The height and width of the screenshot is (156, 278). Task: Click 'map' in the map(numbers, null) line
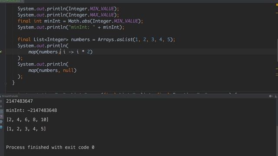(32, 70)
